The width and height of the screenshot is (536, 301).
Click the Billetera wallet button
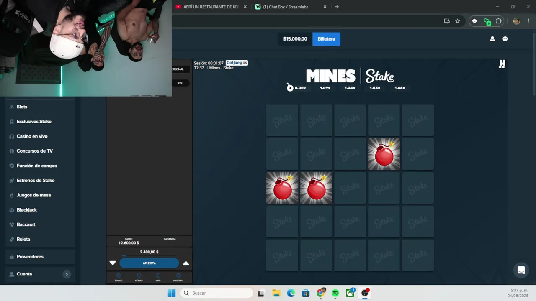(x=326, y=39)
